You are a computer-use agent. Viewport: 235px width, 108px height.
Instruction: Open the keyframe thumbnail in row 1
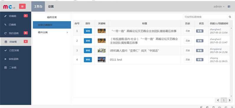[x=102, y=31]
